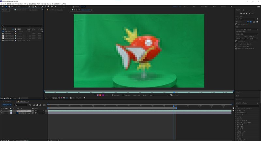Open the Frame Rate dropdown in Preview
The width and height of the screenshot is (261, 141).
tap(239, 39)
